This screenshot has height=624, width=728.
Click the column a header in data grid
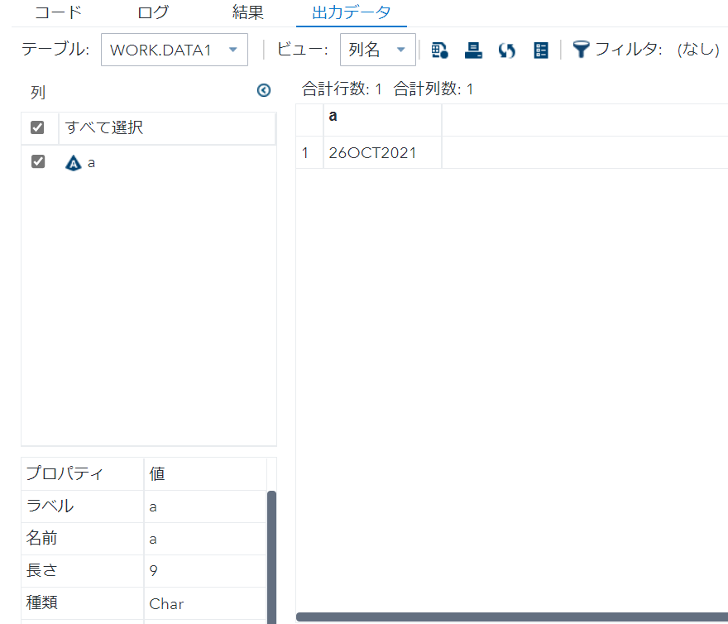coord(382,117)
